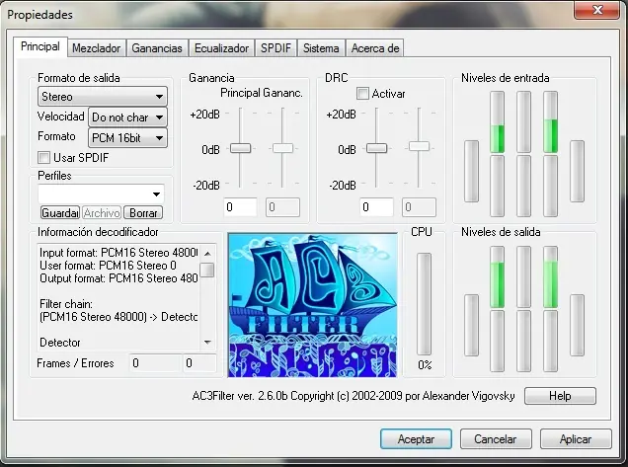628x467 pixels.
Task: Click the 'Filter chain:' text line
Action: point(66,304)
